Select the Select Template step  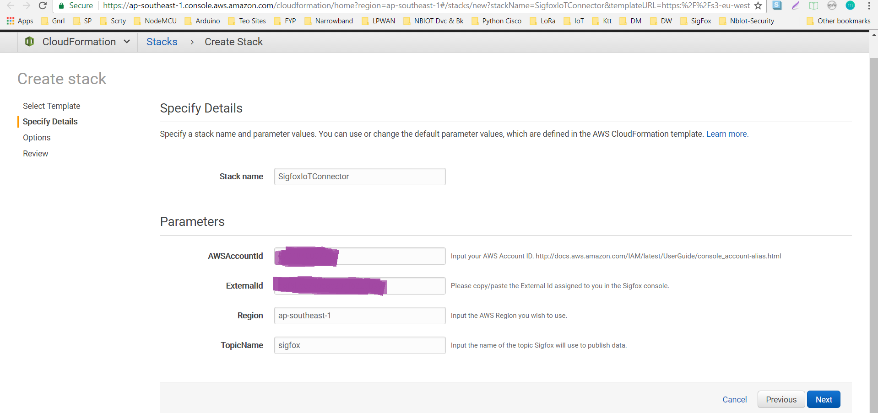coord(52,106)
